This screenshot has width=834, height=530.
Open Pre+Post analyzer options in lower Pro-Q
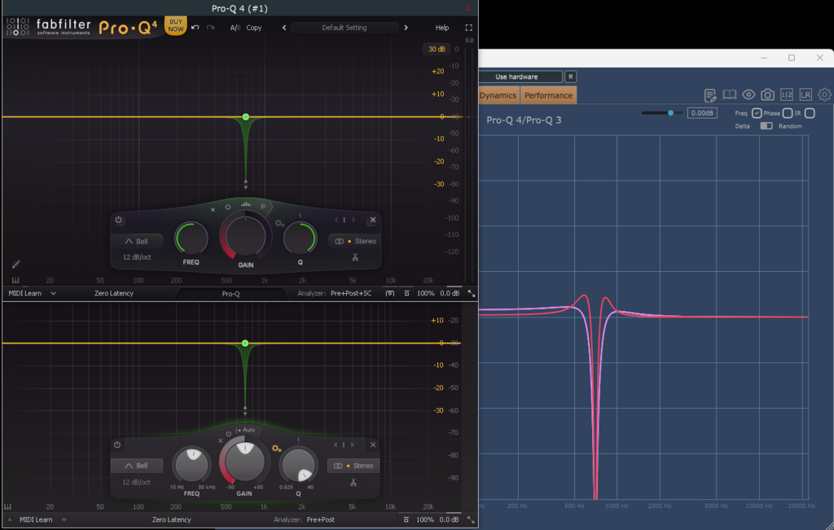[x=320, y=519]
